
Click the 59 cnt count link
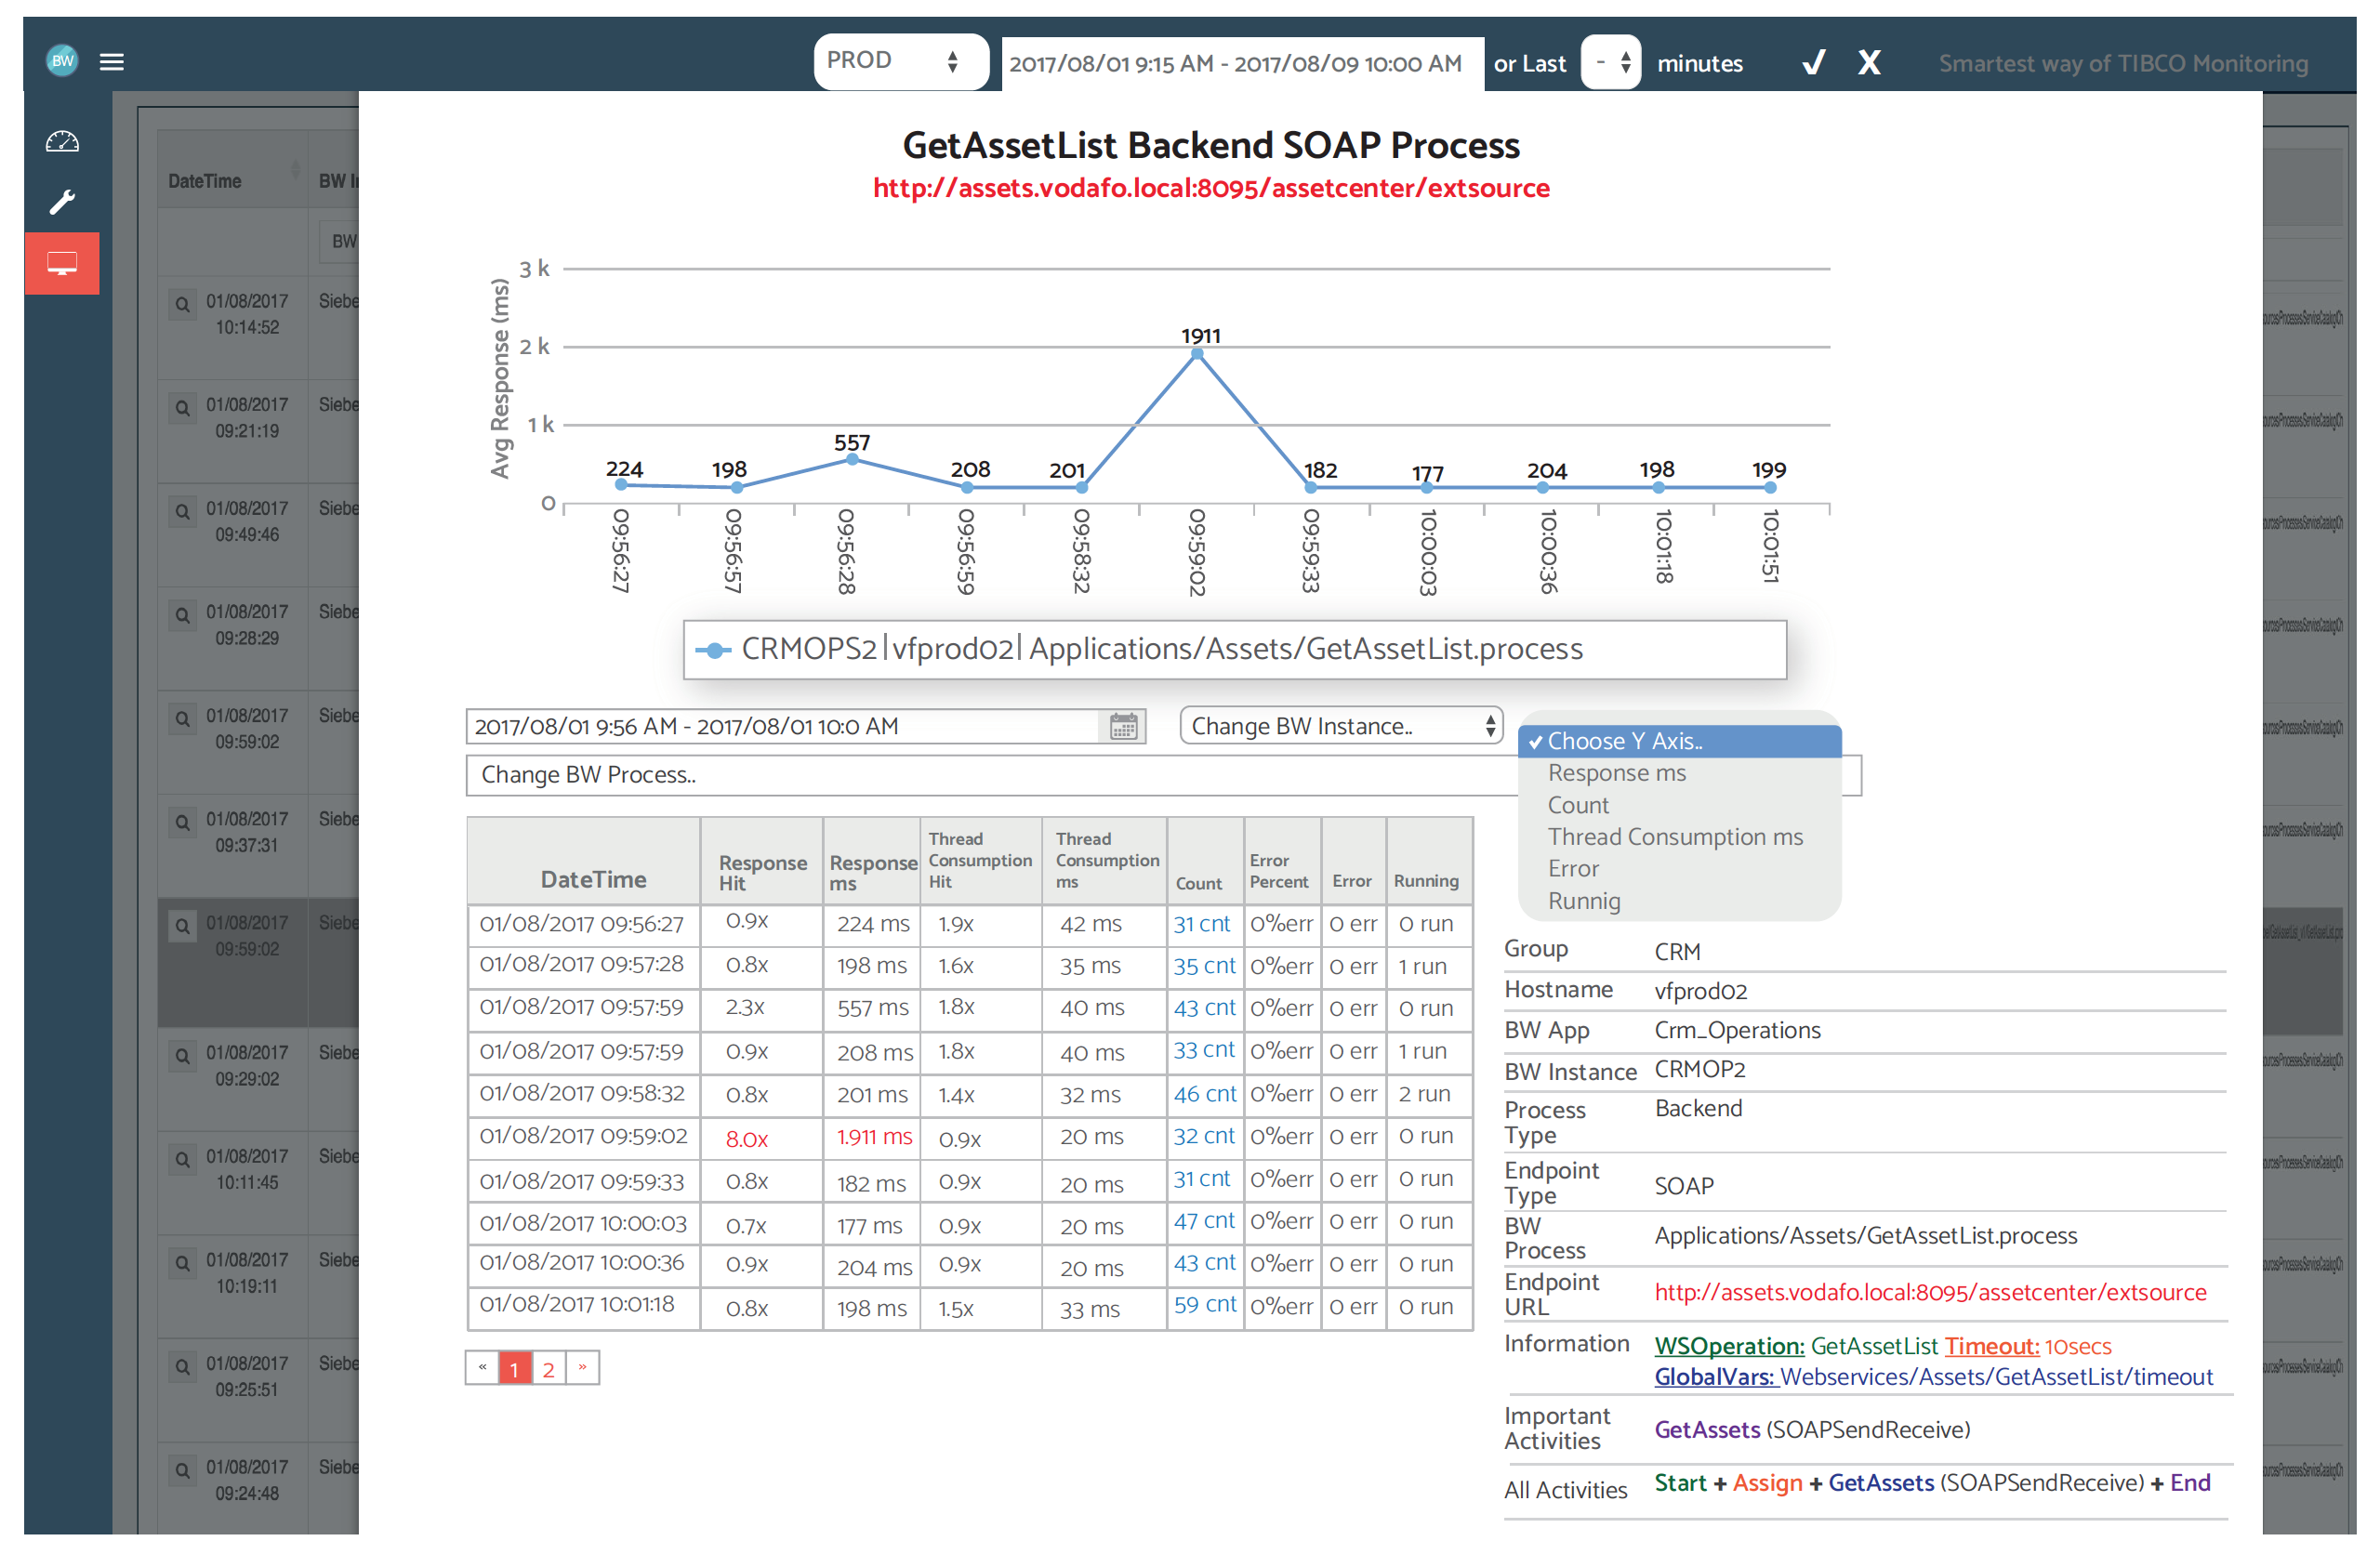(1204, 1304)
